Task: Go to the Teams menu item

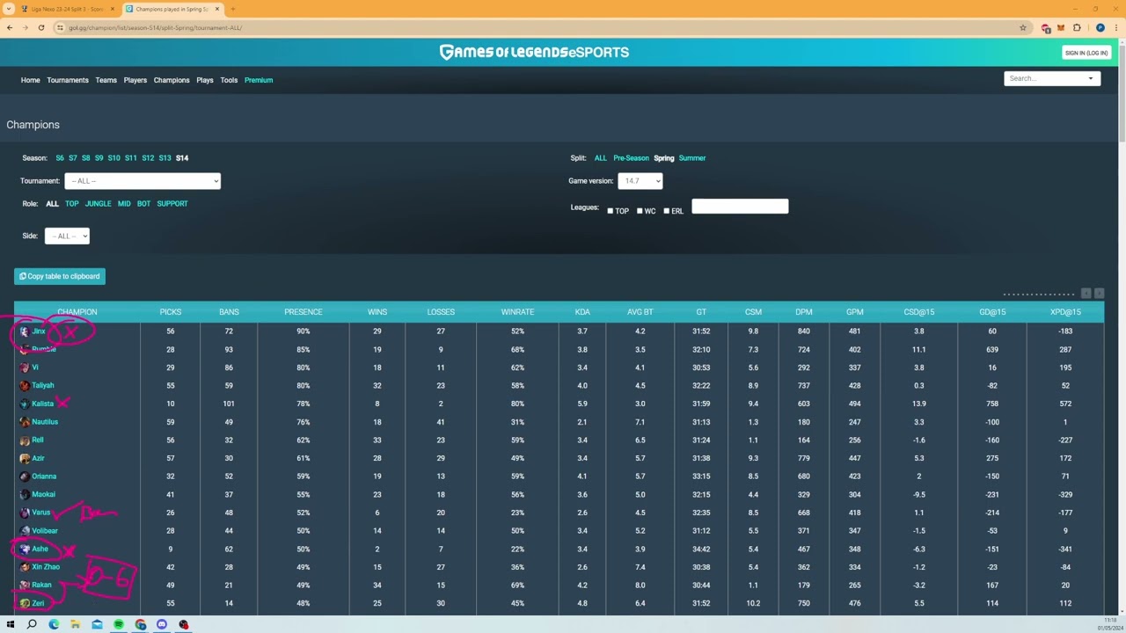Action: (106, 80)
